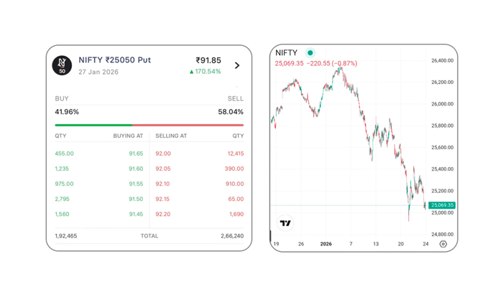Open the NIFTY 25050 Put details chevron

[x=238, y=65]
